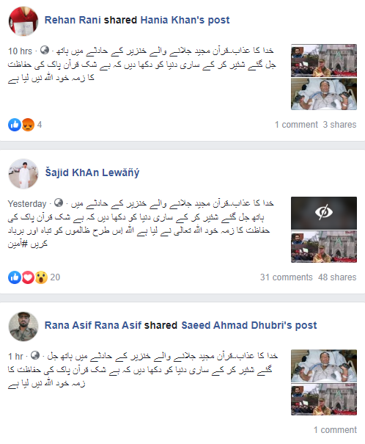Click the public globe icon beside 10 hrs
The height and width of the screenshot is (444, 365).
click(45, 50)
